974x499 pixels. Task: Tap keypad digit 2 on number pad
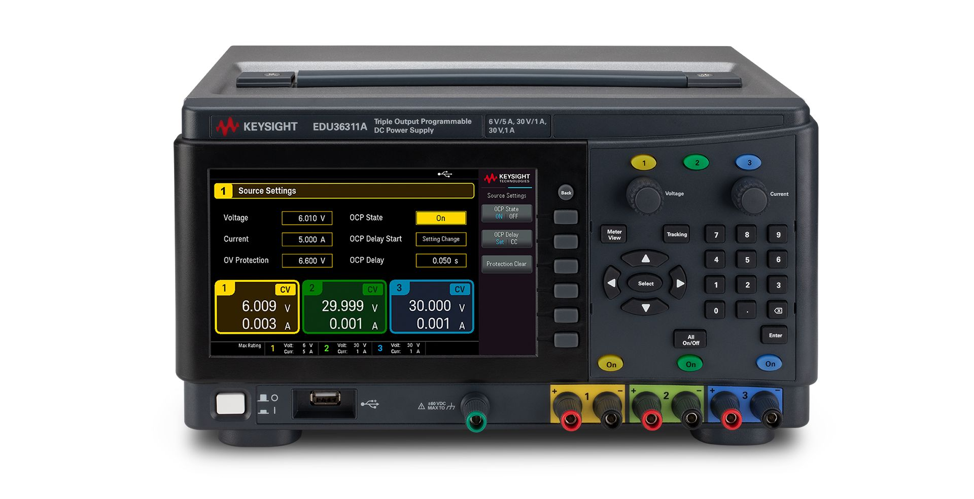point(747,285)
